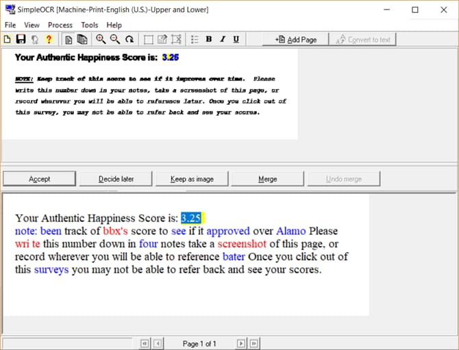Image resolution: width=459 pixels, height=350 pixels.
Task: Save using the floppy disk icon
Action: (21, 40)
